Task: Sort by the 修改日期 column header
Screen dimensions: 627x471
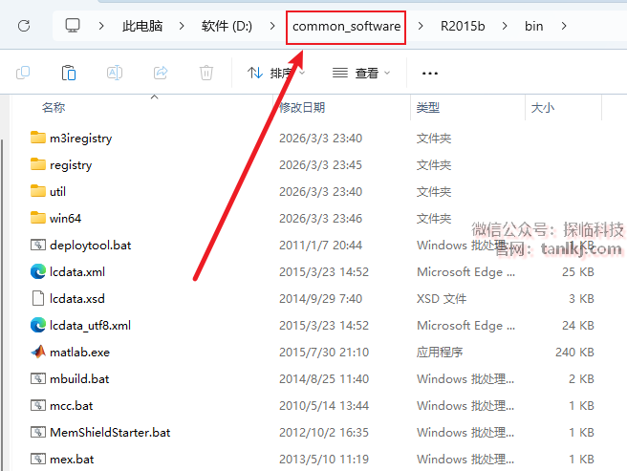Action: pos(302,108)
